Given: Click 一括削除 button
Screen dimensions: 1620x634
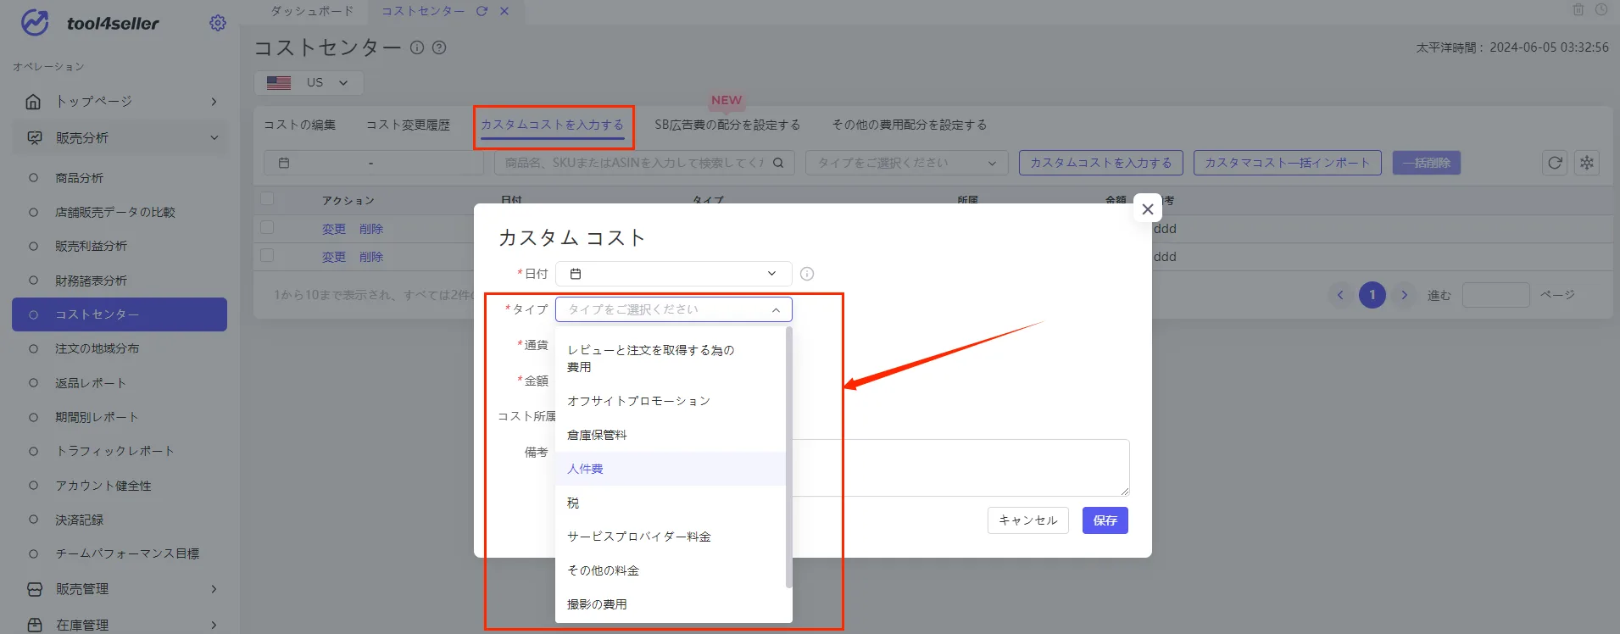Looking at the screenshot, I should [1426, 163].
